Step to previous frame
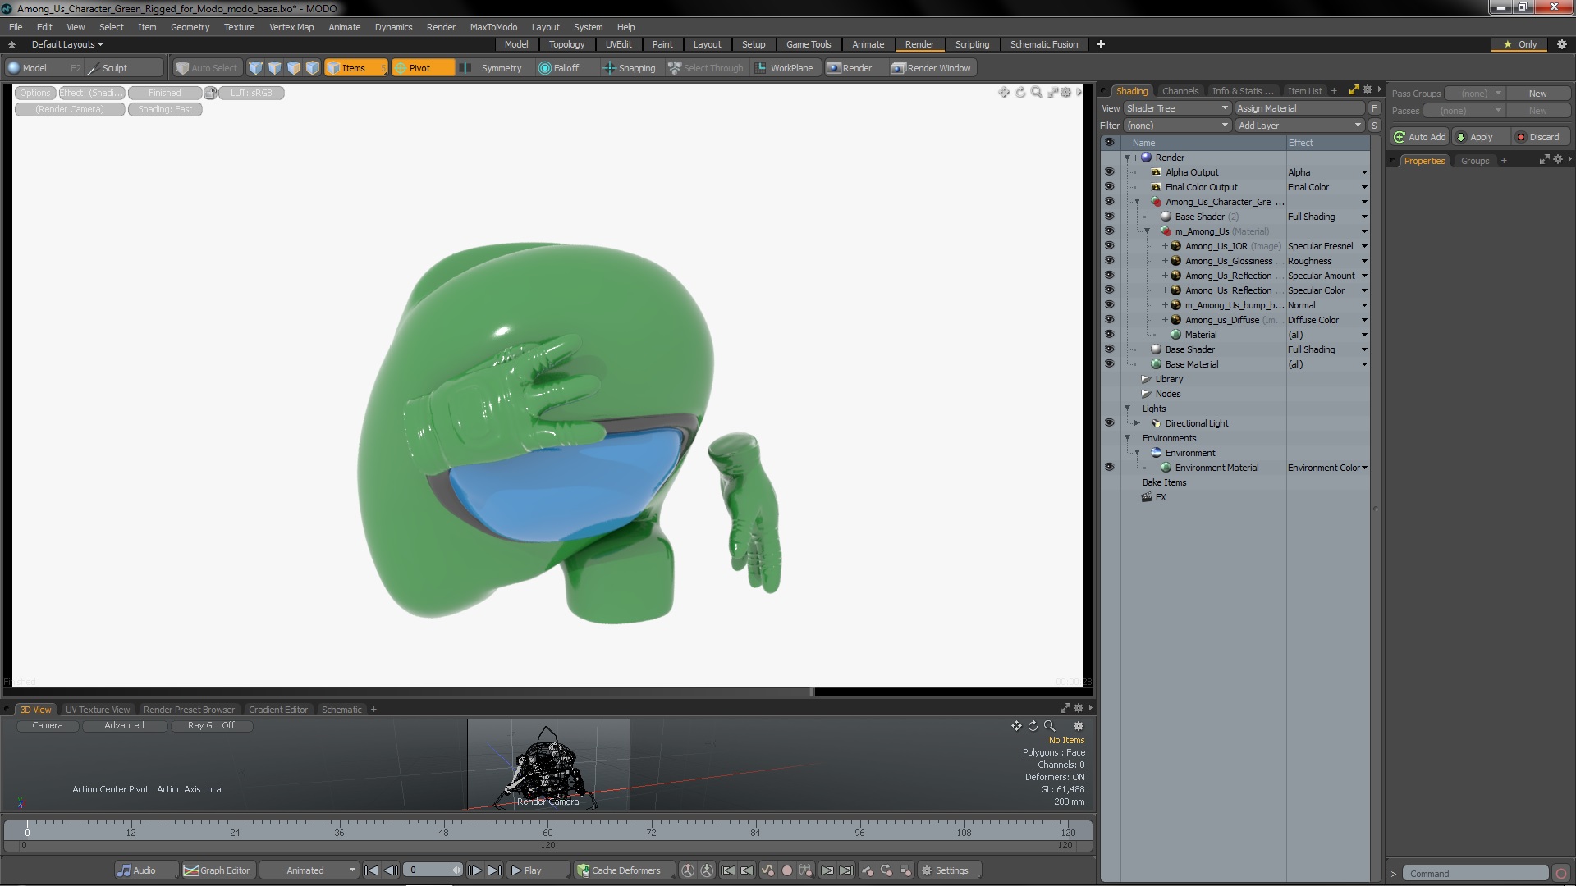This screenshot has height=886, width=1576. point(392,870)
